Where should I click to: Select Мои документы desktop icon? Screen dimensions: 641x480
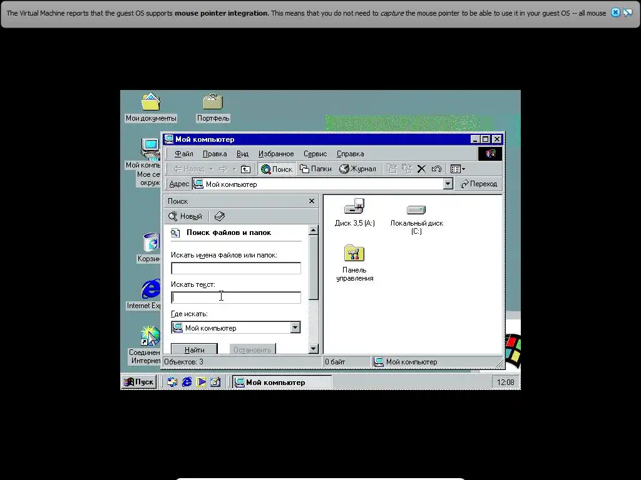click(x=151, y=107)
